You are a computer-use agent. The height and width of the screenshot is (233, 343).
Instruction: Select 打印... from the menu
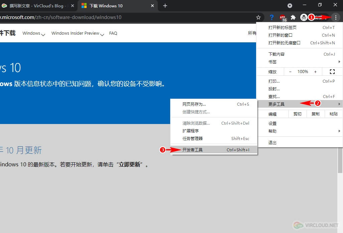300,81
